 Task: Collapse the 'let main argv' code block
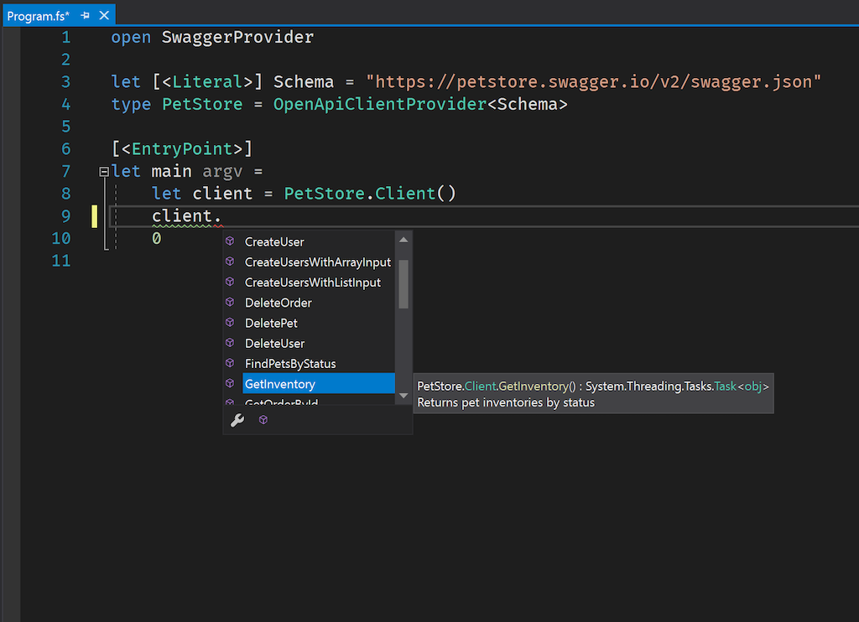104,172
